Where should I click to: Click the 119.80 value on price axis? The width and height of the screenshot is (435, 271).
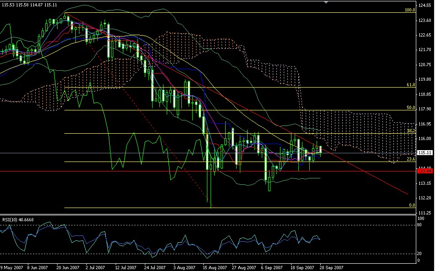425,79
